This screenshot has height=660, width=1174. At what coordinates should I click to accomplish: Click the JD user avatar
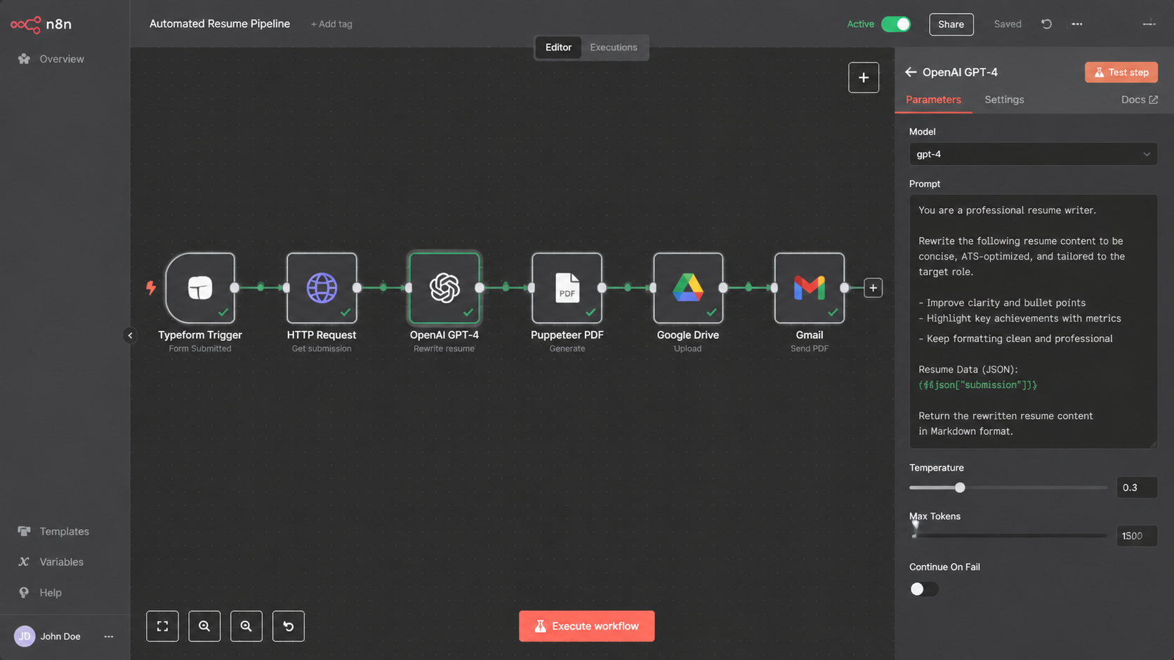click(25, 636)
